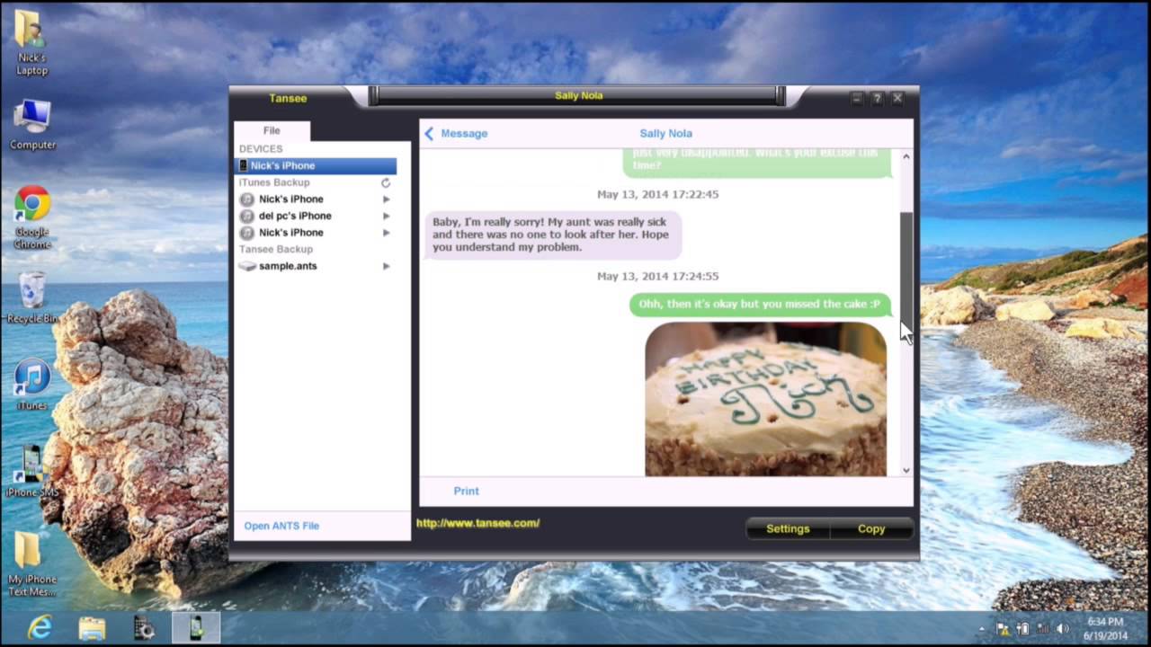1151x647 pixels.
Task: Click the Sally Nola conversation title
Action: click(665, 133)
